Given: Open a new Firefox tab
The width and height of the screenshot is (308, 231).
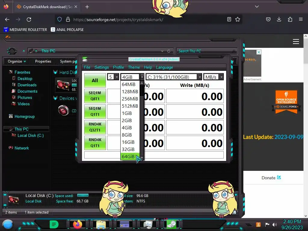Looking at the screenshot, I should tap(87, 7).
